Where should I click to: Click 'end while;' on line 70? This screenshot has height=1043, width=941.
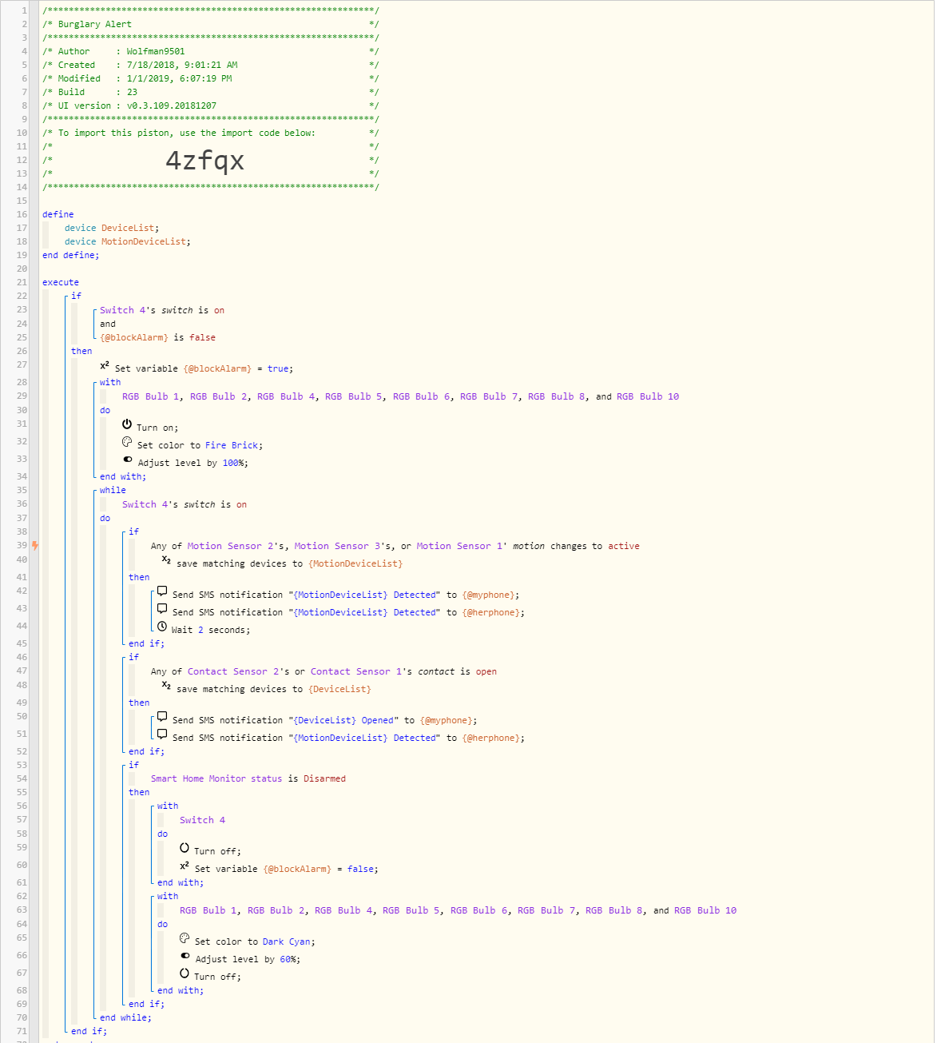click(125, 1017)
